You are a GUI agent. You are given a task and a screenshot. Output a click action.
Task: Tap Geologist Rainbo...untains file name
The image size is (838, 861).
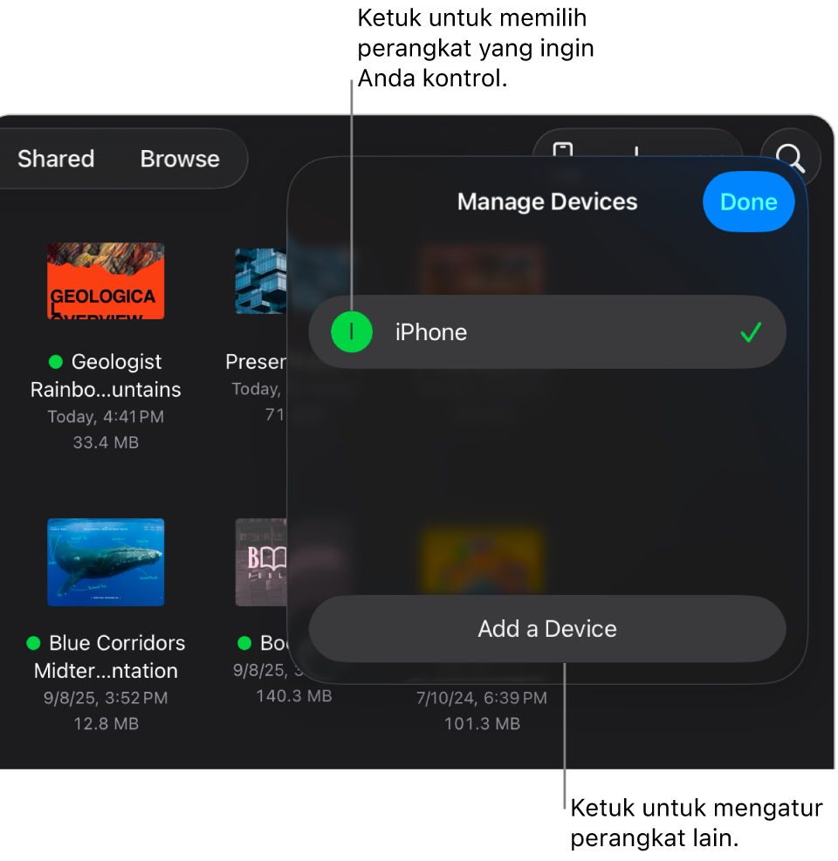pos(106,376)
